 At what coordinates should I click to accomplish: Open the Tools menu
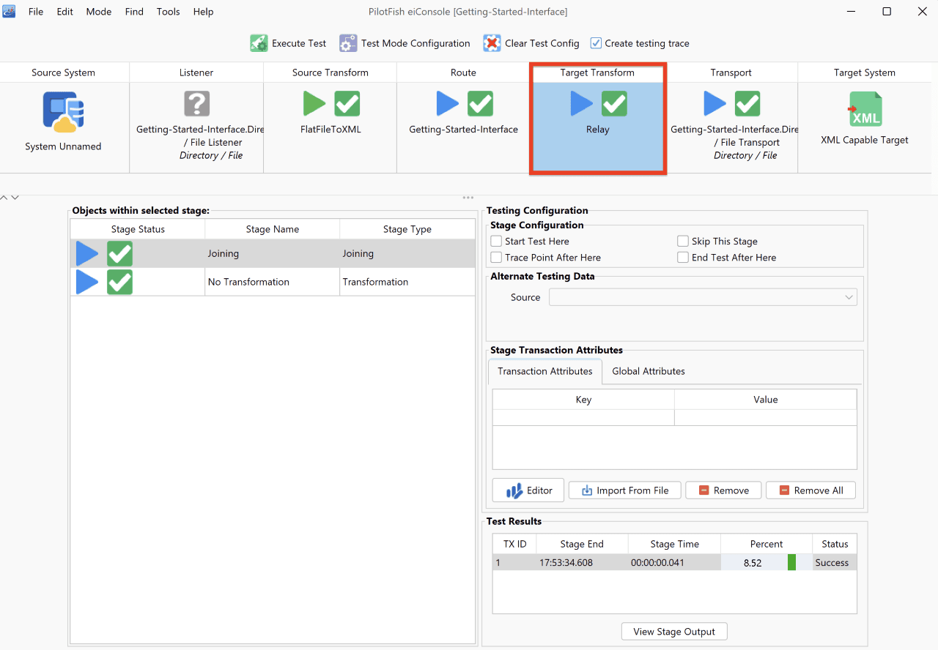point(169,12)
